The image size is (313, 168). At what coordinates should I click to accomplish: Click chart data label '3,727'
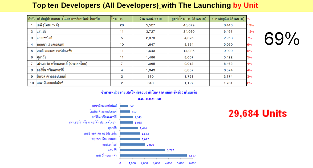[x=170, y=150]
